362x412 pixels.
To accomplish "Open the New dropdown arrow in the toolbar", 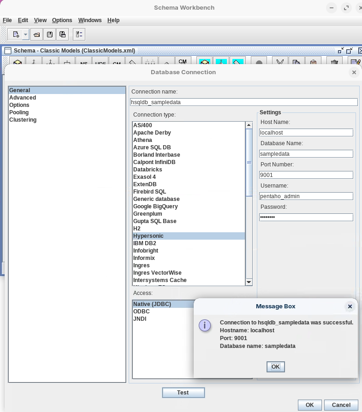I will [25, 35].
